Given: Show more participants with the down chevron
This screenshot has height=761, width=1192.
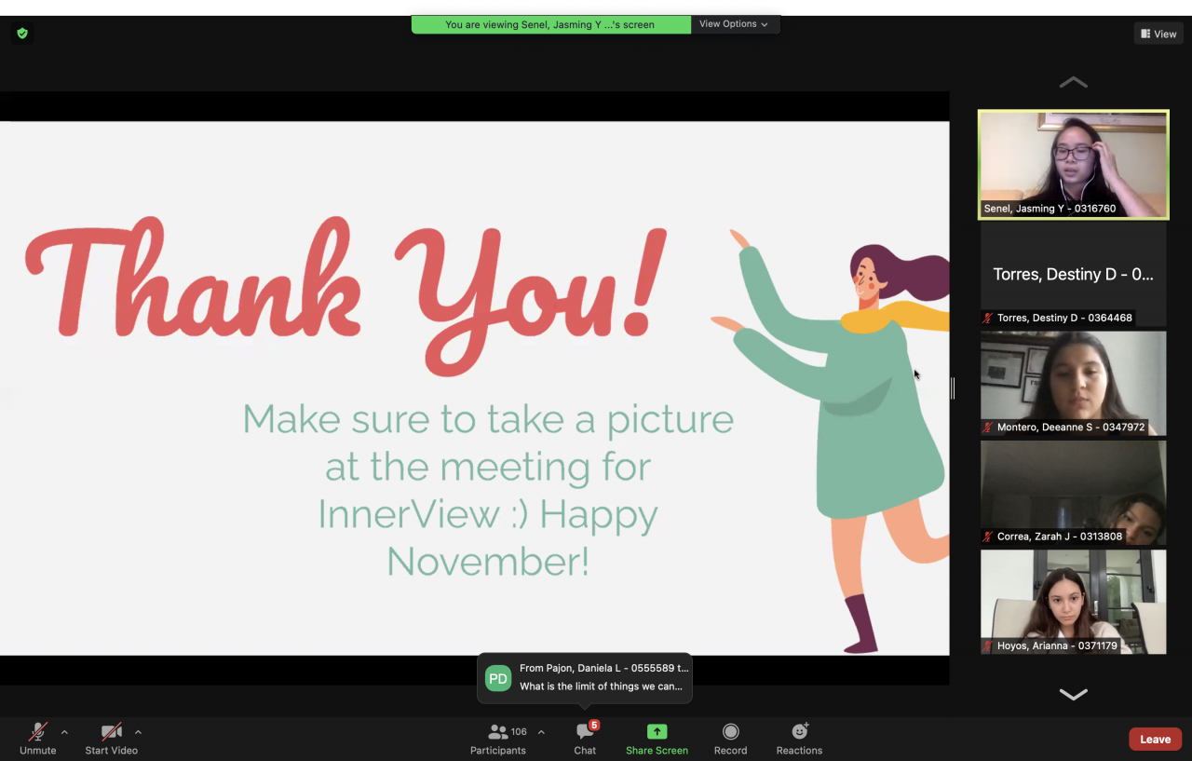Looking at the screenshot, I should 1073,694.
